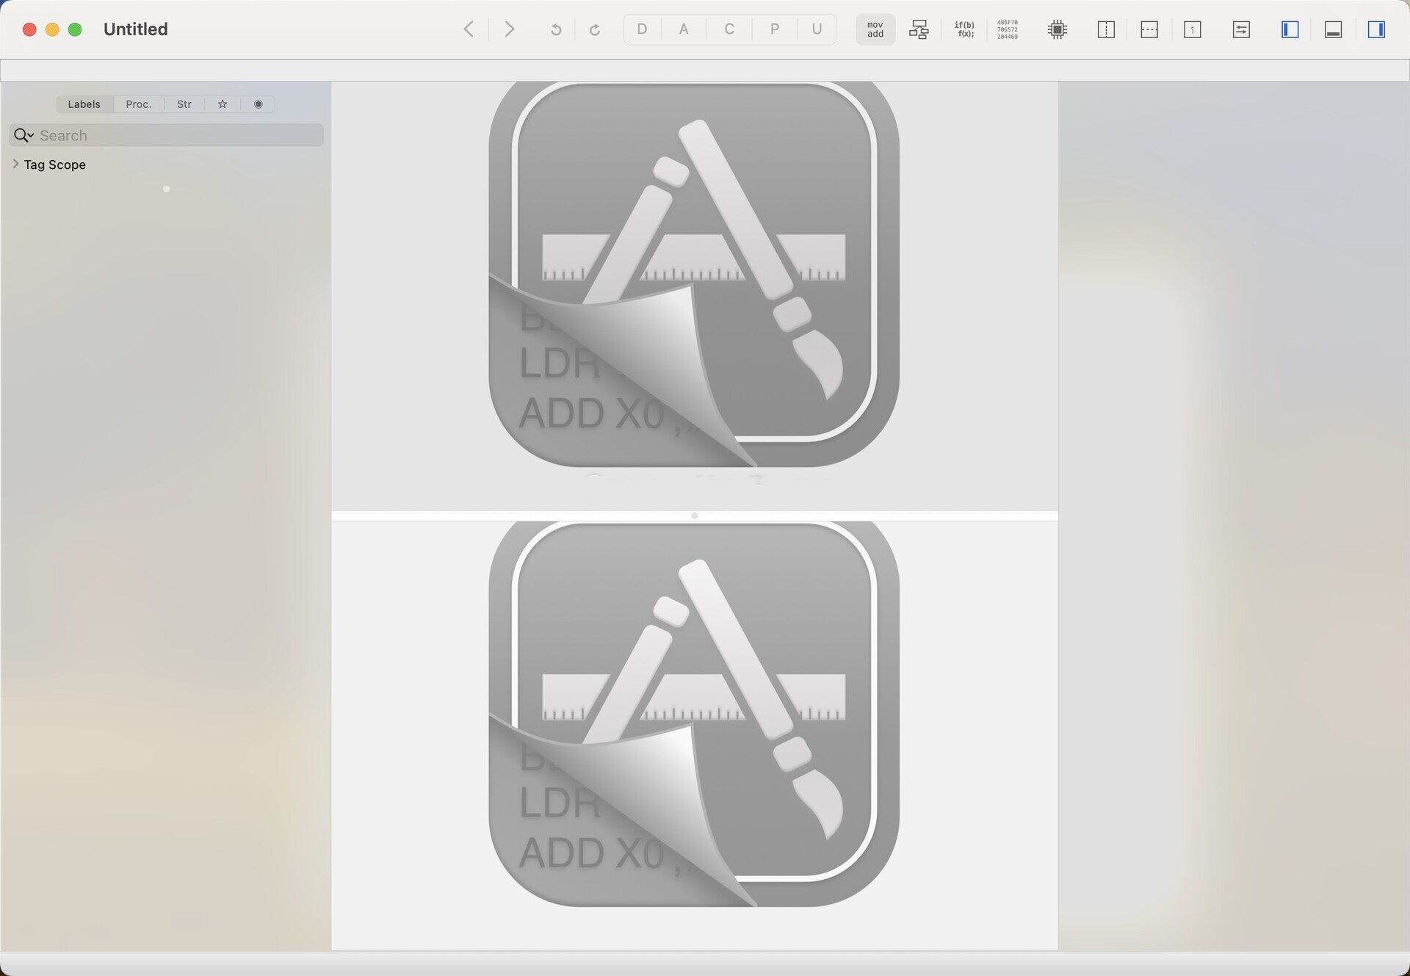Select the star bookmarks tab
The height and width of the screenshot is (976, 1410).
click(x=223, y=104)
